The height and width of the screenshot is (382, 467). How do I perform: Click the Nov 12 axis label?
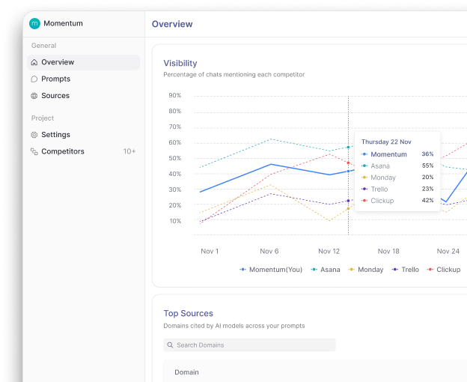click(x=329, y=251)
